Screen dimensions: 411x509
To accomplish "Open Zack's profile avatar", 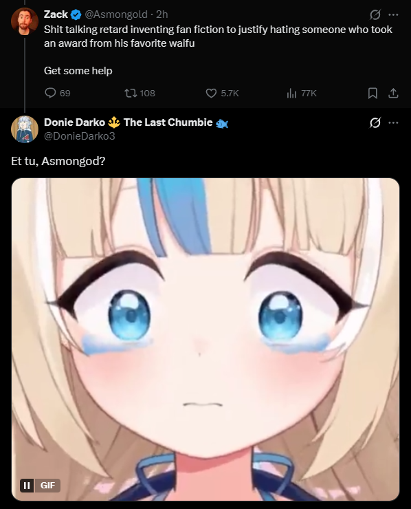I will [x=25, y=21].
